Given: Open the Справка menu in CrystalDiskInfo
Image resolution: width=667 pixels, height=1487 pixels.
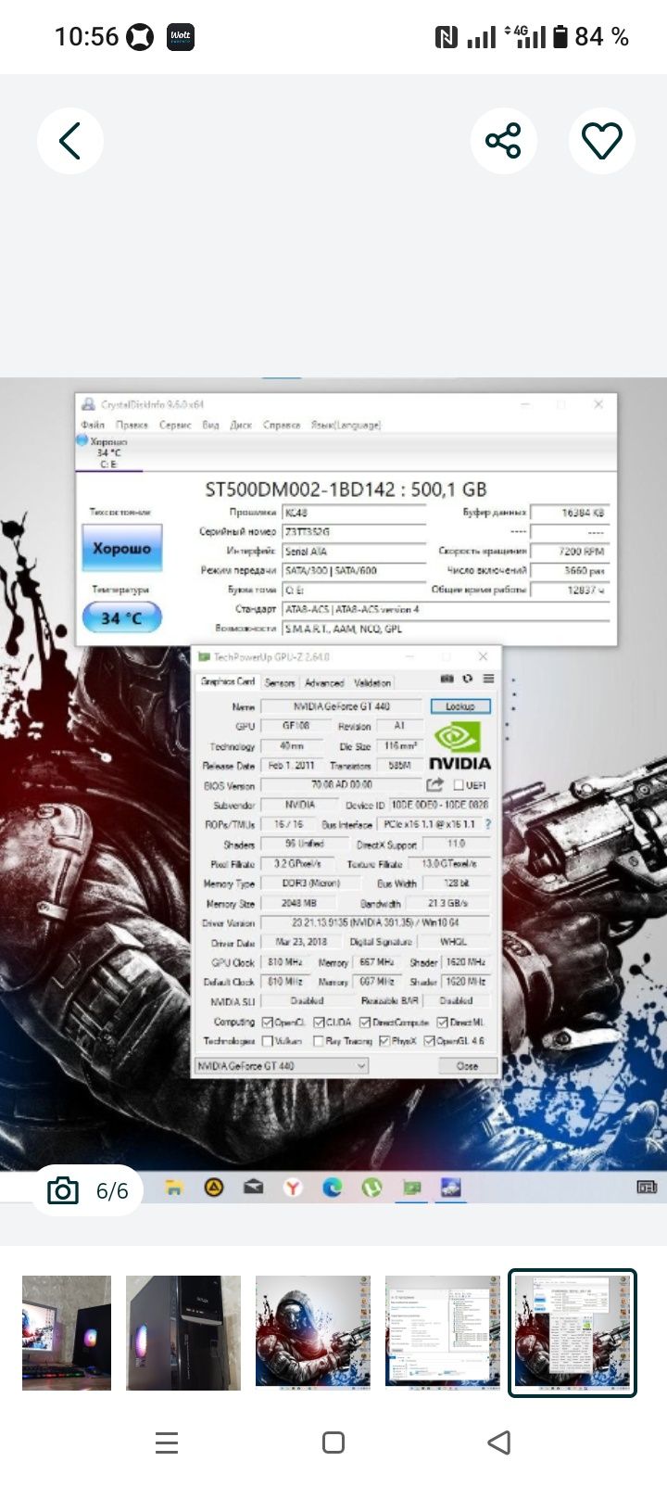Looking at the screenshot, I should [282, 425].
